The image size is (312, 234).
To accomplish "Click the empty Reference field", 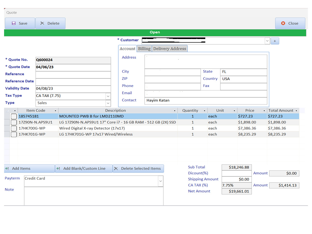I will [73, 74].
